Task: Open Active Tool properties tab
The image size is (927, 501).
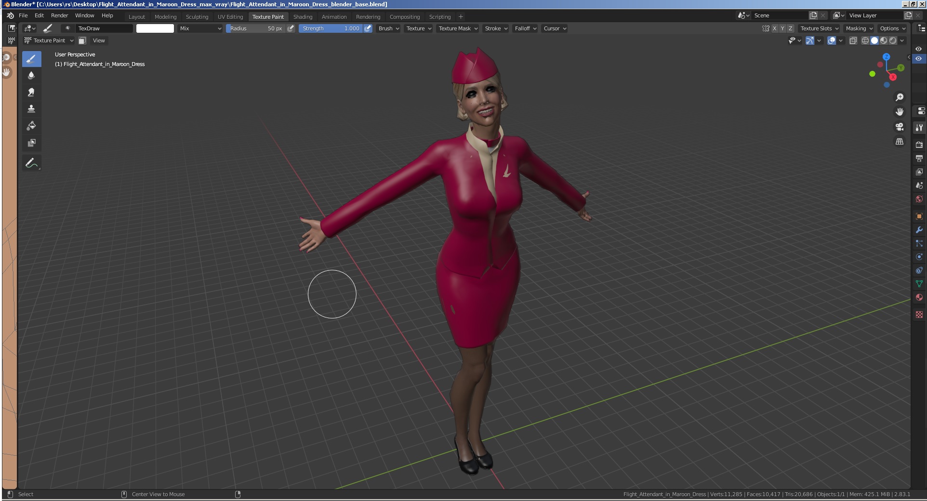Action: tap(919, 128)
